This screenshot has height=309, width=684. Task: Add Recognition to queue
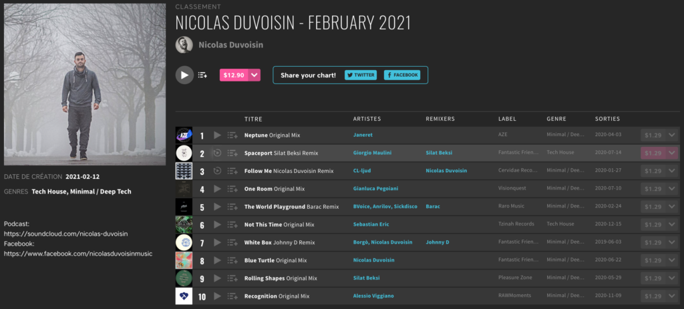[232, 296]
